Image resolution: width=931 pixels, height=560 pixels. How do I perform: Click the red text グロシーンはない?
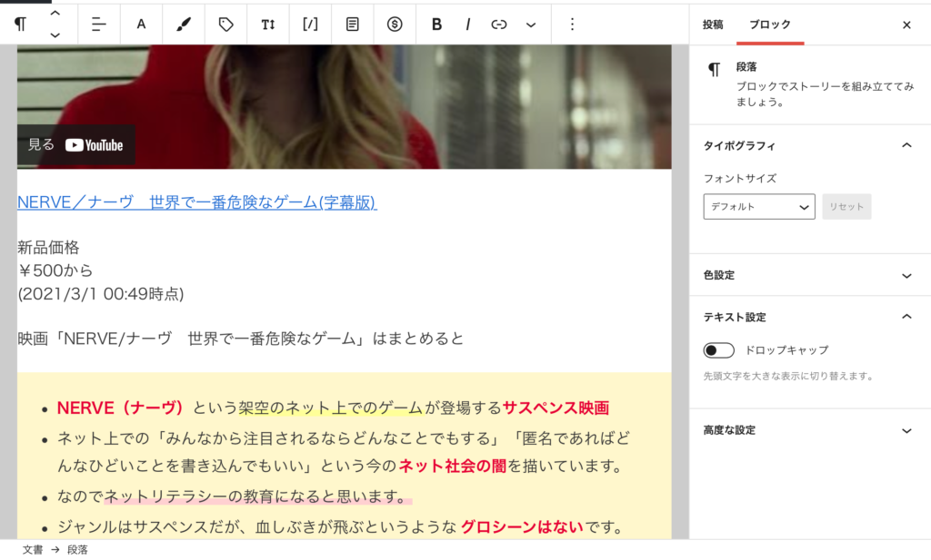522,526
